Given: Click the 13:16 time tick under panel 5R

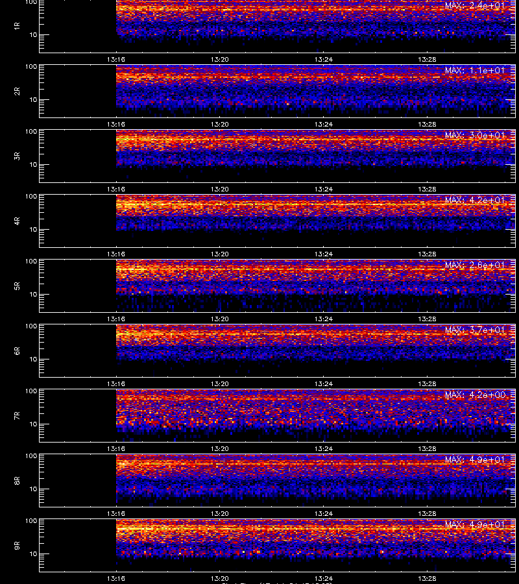Looking at the screenshot, I should 115,319.
